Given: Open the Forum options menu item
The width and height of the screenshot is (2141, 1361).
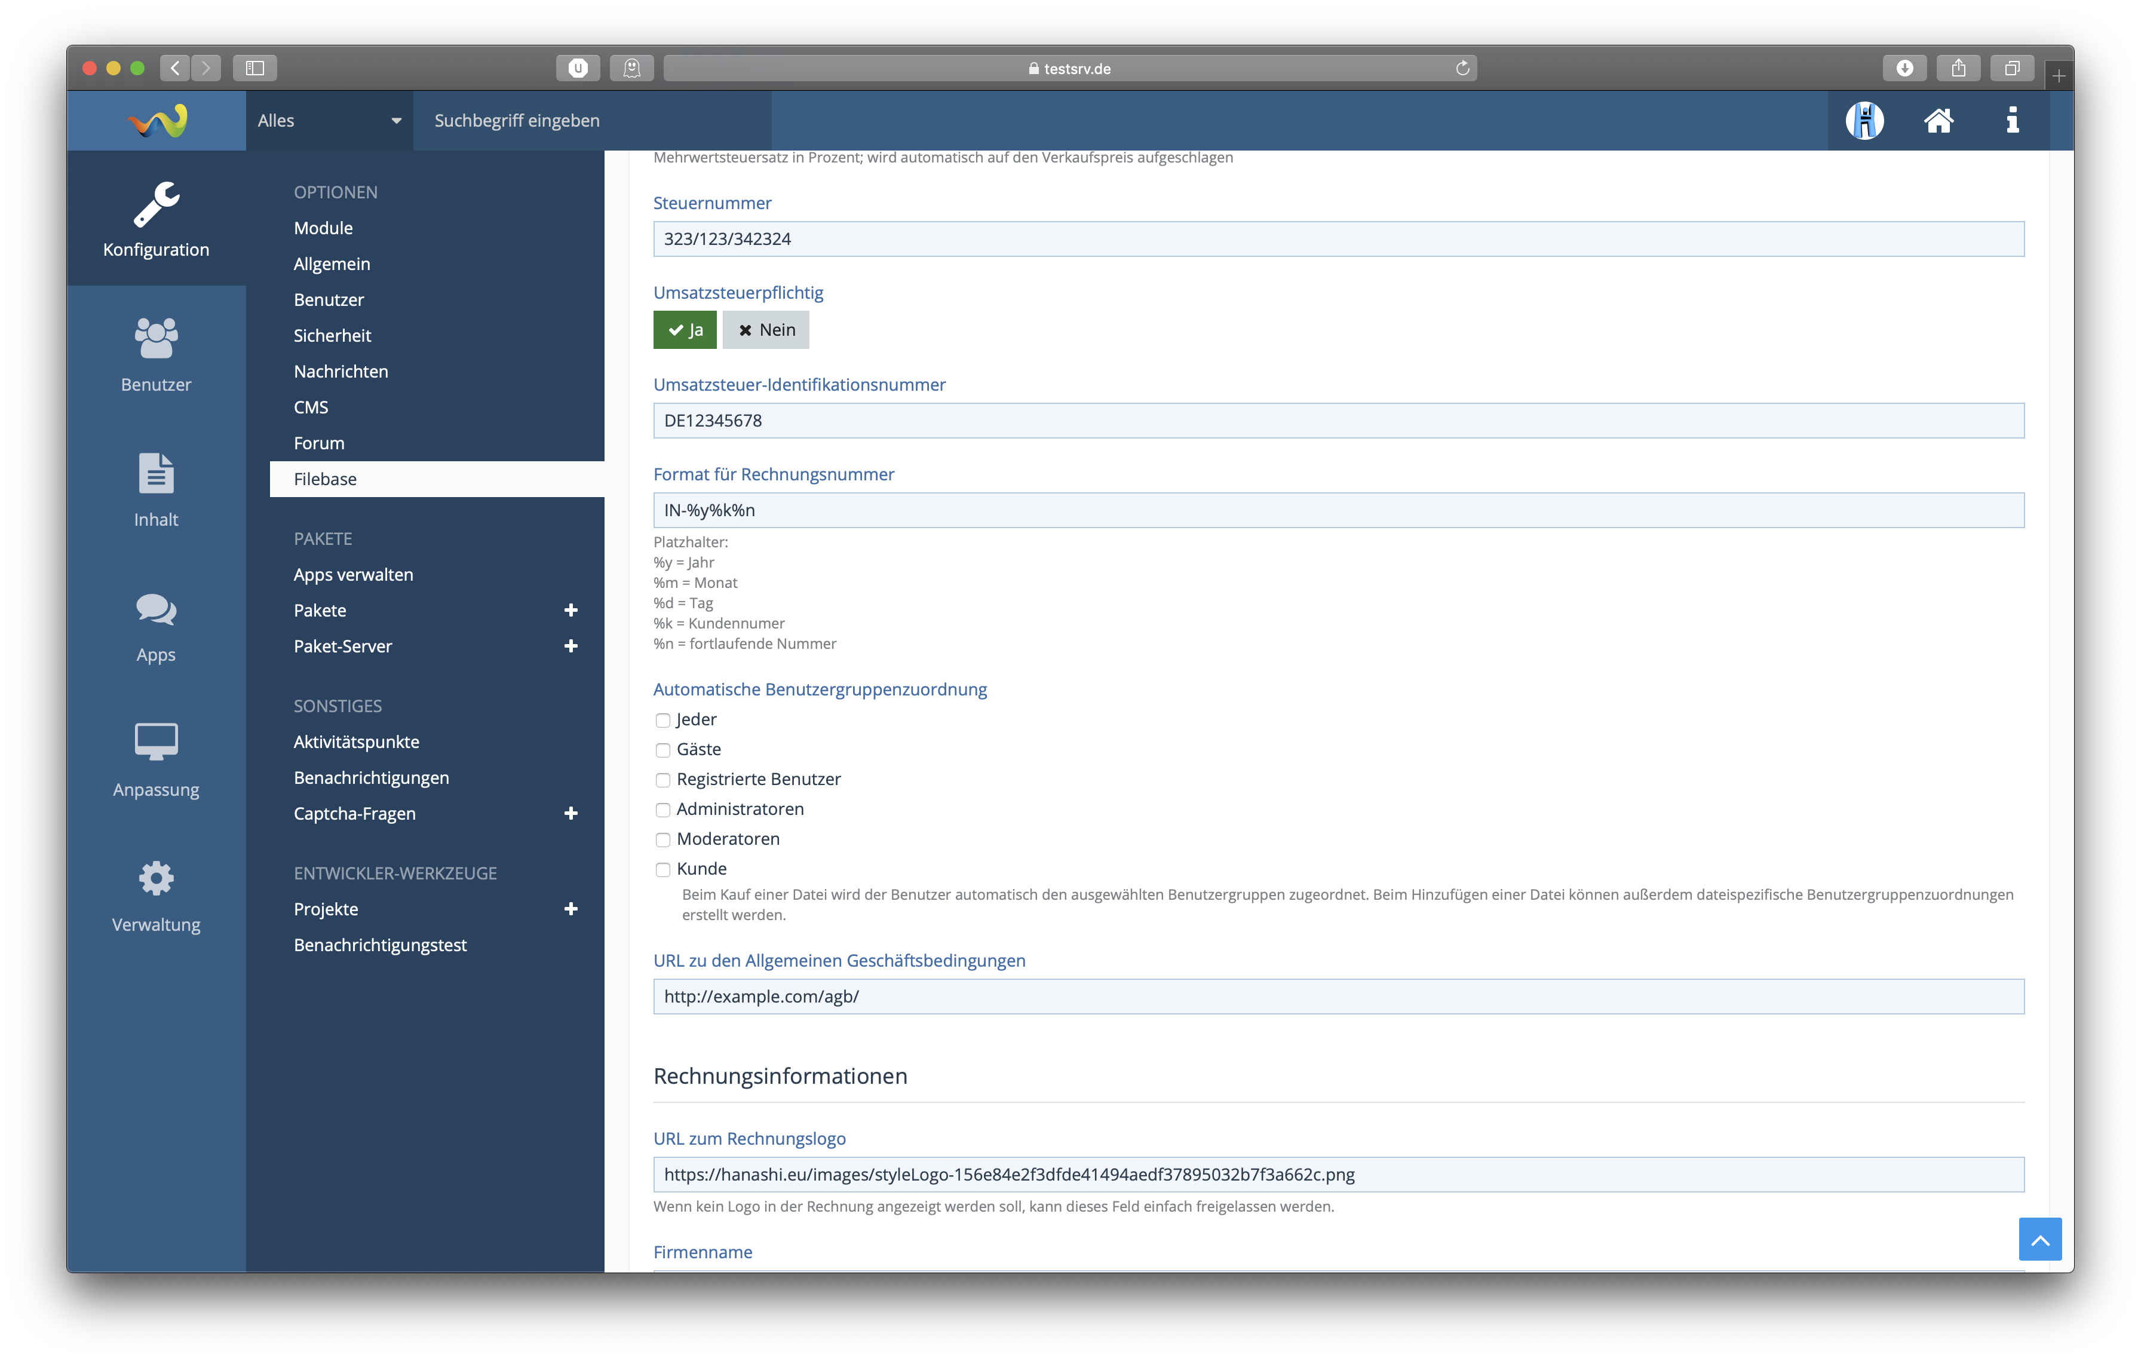Looking at the screenshot, I should [x=318, y=443].
